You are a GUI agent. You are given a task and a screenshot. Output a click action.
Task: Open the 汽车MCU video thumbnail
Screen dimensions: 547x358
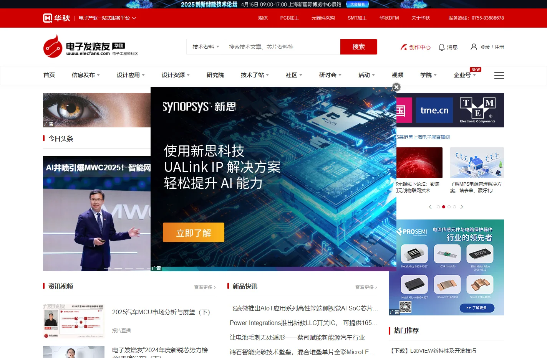(x=74, y=321)
